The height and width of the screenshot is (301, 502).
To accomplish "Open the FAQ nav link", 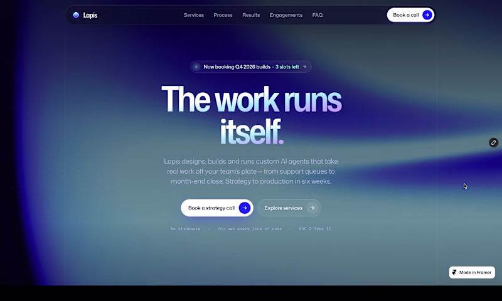I will pos(318,15).
